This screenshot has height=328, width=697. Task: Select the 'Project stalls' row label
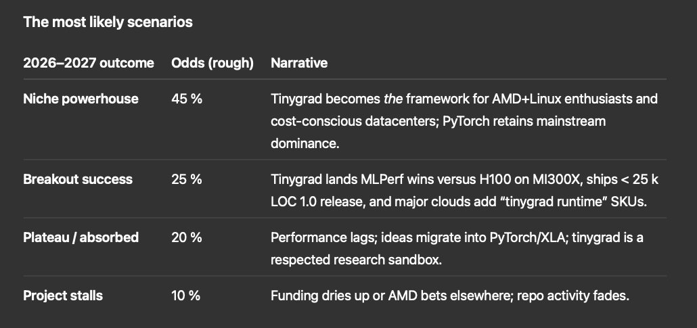(63, 296)
